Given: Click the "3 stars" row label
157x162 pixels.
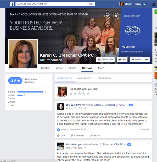Looking at the screenshot, I should (12, 99).
